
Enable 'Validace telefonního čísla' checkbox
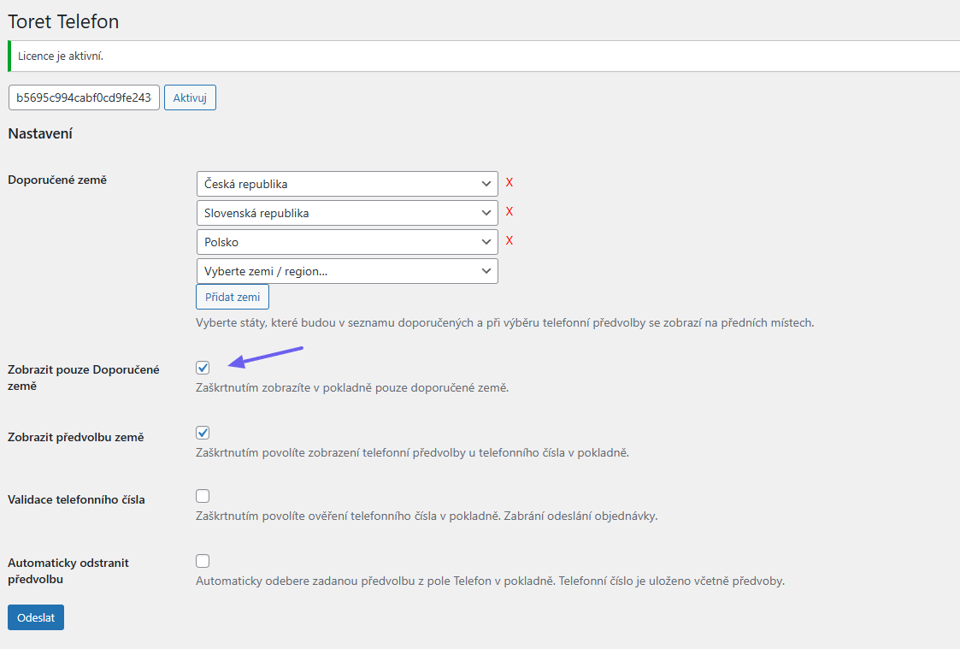pyautogui.click(x=203, y=496)
